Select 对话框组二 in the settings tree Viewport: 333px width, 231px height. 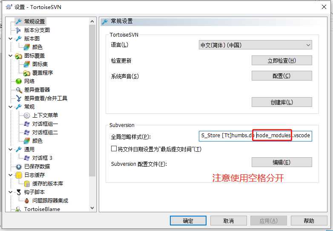[x=45, y=133]
